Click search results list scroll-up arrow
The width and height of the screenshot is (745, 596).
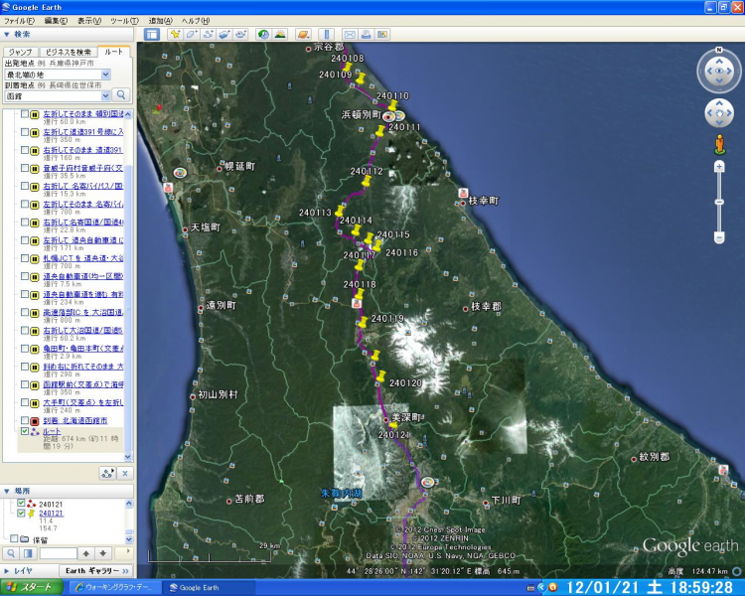128,114
